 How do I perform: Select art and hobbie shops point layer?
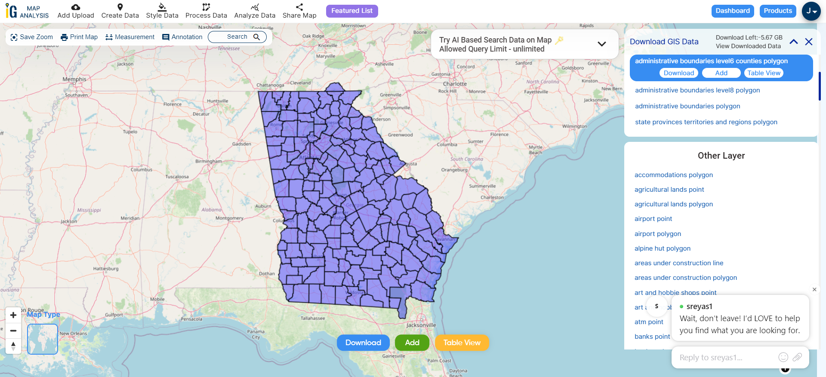tap(675, 292)
